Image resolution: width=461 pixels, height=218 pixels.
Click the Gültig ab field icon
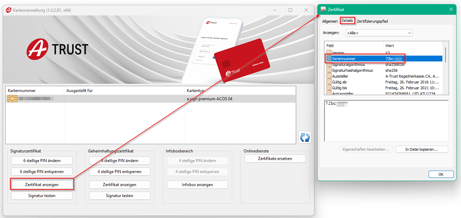(329, 82)
